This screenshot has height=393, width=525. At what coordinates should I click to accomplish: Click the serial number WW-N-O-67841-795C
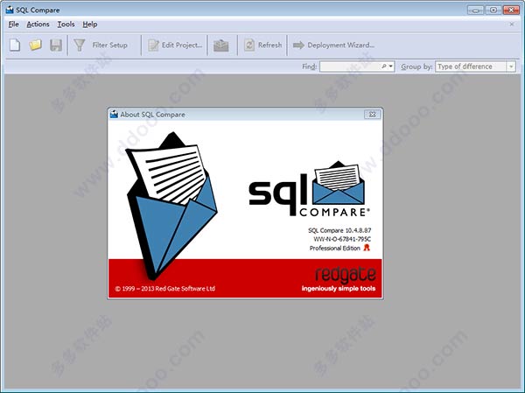342,239
